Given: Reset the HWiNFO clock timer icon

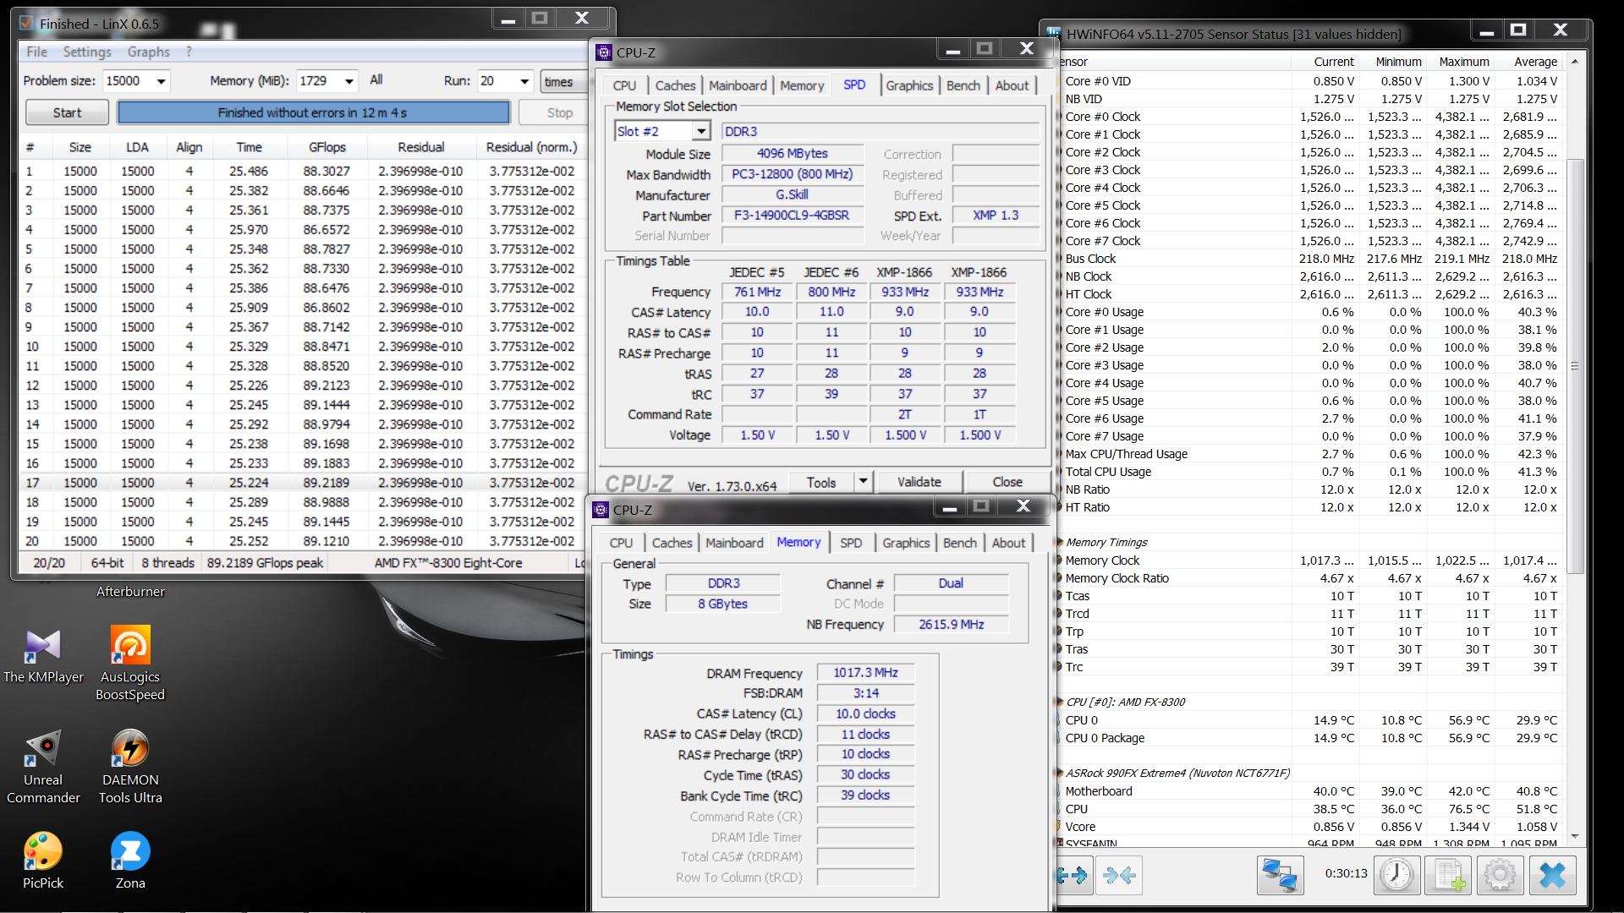Looking at the screenshot, I should click(x=1396, y=876).
